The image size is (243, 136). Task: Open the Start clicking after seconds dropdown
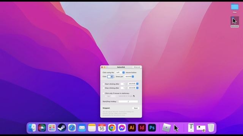pos(133,84)
